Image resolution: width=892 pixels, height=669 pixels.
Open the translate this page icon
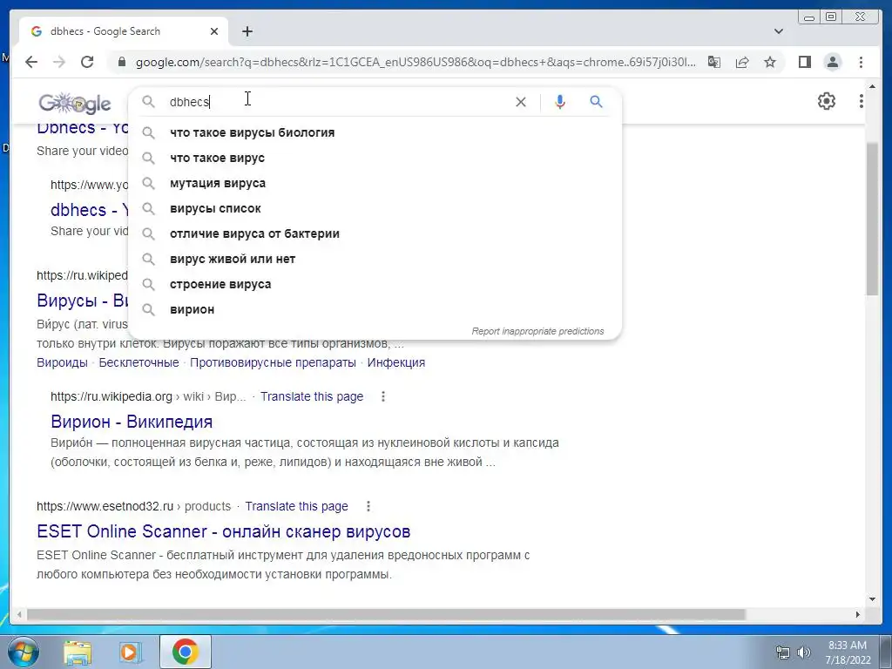pos(714,62)
